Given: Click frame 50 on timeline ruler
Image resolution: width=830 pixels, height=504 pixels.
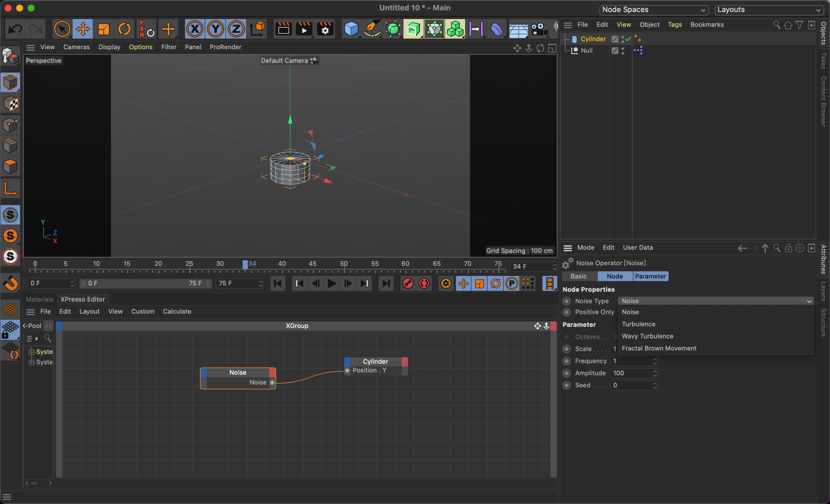Looking at the screenshot, I should coord(344,264).
